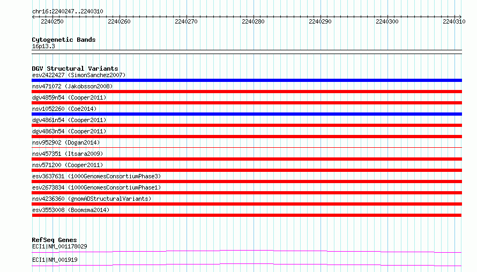The image size is (477, 272).
Task: Open transcript ECI1|NM_001919 label
Action: pos(55,260)
